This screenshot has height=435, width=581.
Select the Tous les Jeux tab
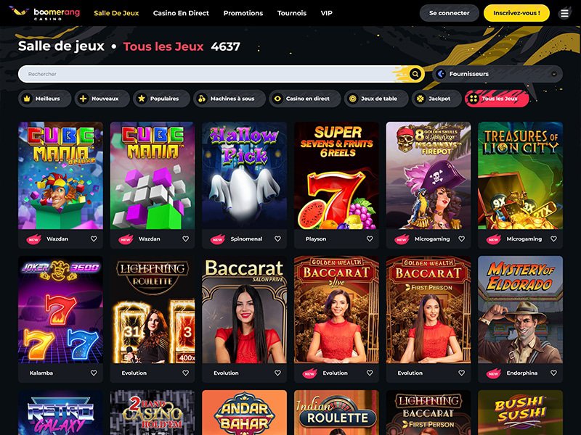(497, 99)
